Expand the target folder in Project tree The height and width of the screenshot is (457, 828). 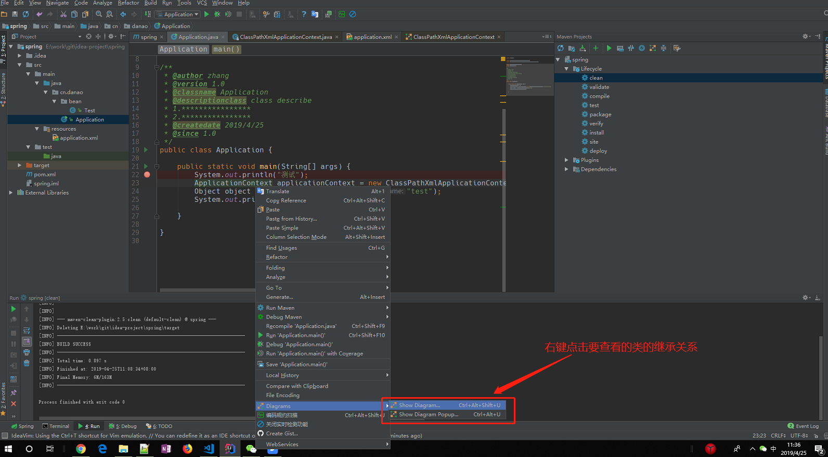pyautogui.click(x=19, y=166)
